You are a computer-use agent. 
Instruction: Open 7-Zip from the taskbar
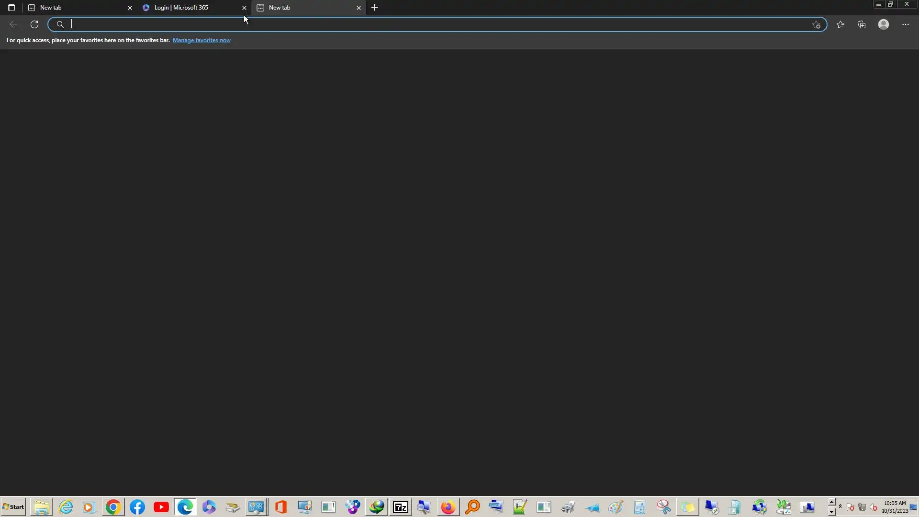400,507
